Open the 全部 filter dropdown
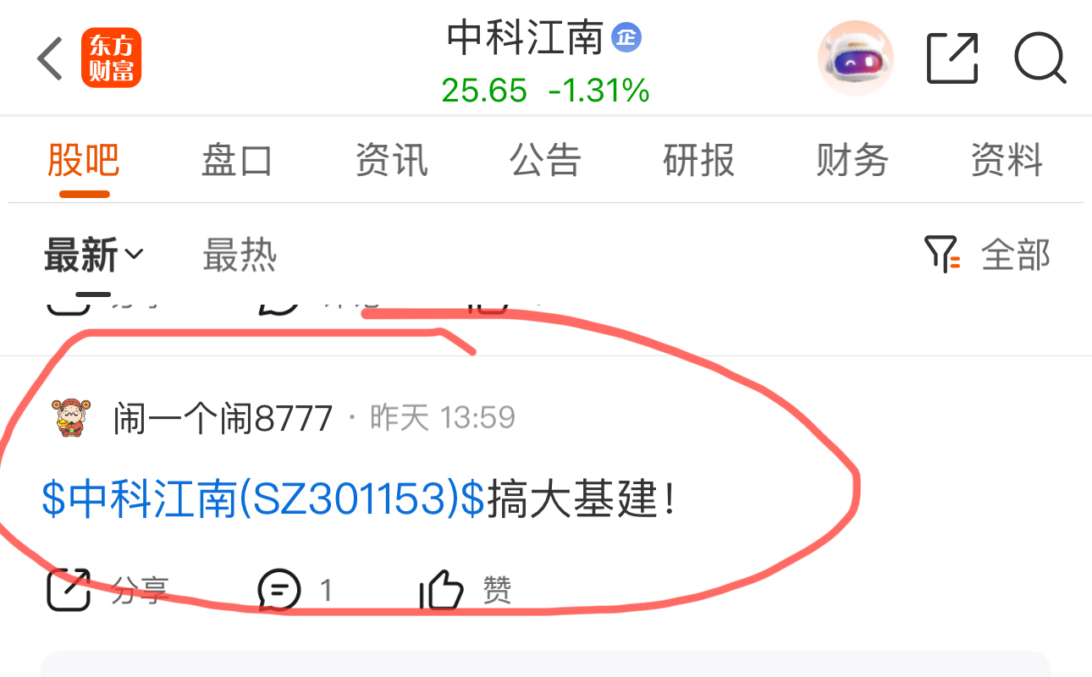This screenshot has width=1092, height=677. [x=1016, y=255]
